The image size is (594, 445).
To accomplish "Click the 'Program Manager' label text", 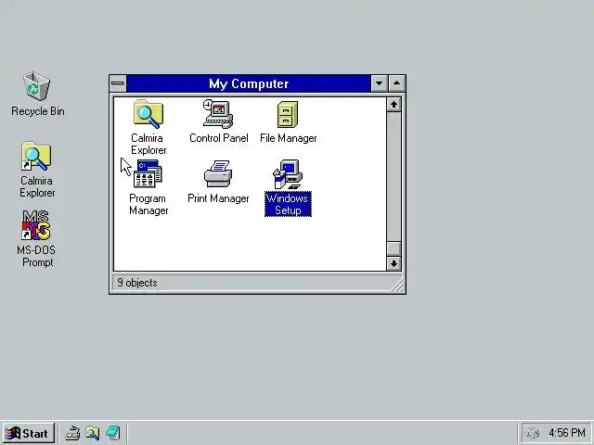I will tap(148, 204).
